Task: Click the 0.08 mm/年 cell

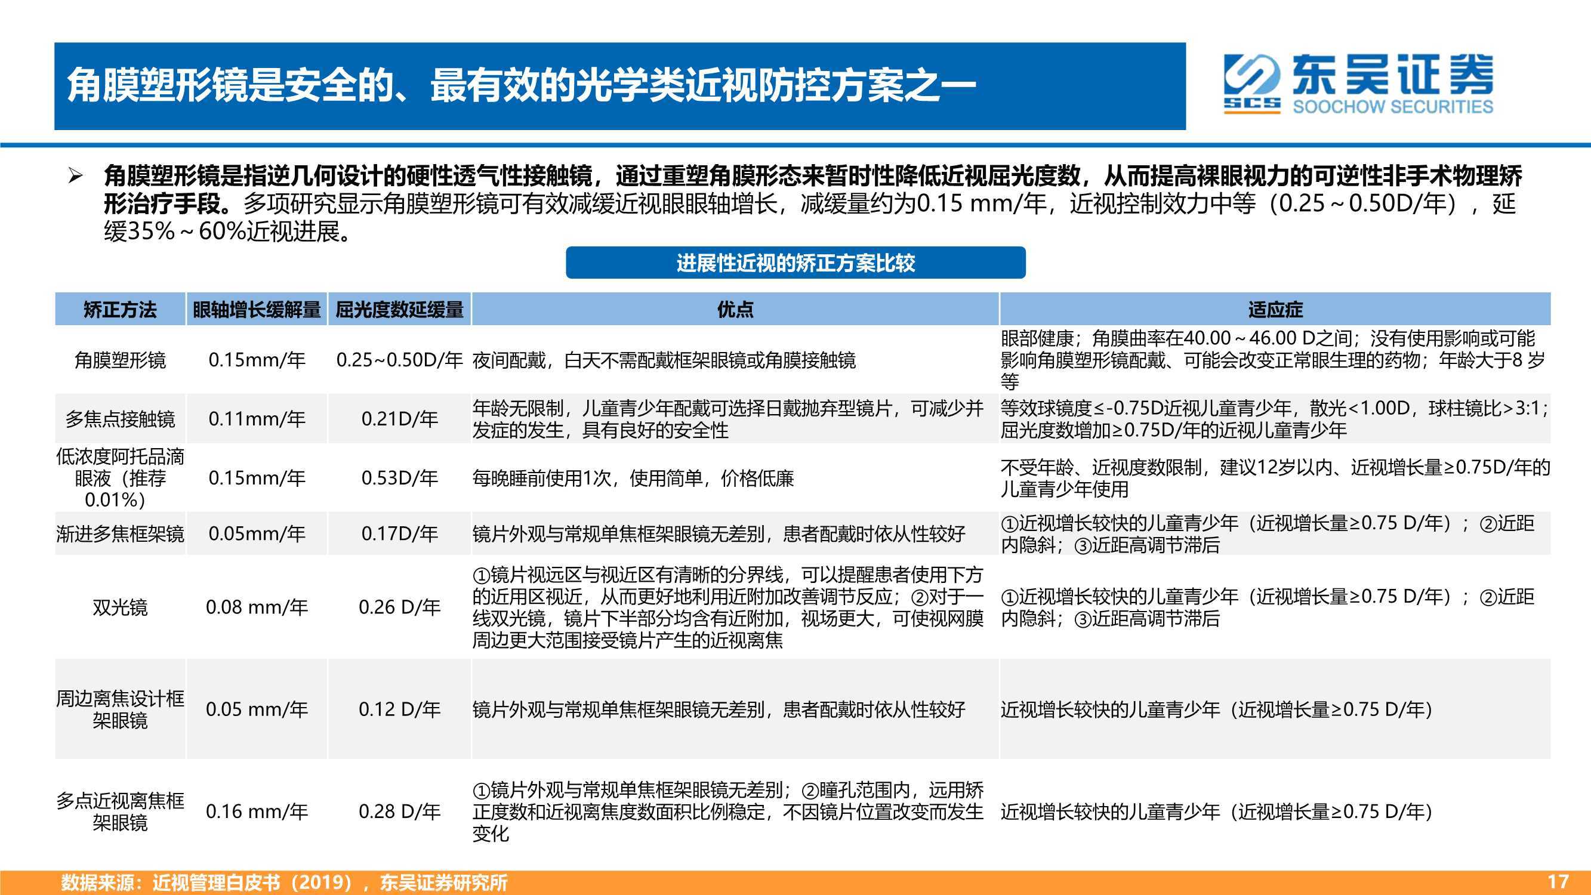Action: tap(257, 608)
